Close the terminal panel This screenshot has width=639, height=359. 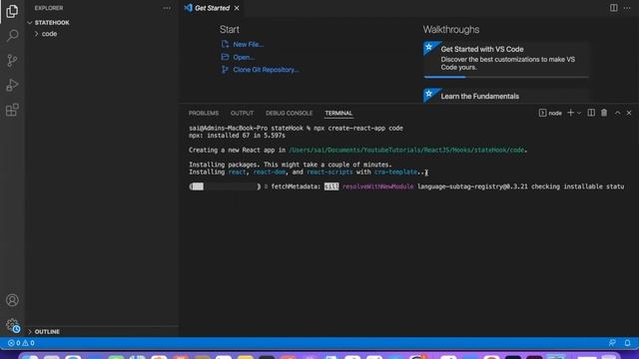[x=629, y=113]
